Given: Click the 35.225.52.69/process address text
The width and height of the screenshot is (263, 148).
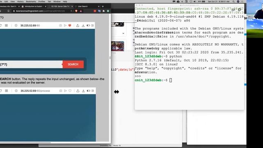Looking at the screenshot, I should coord(35,91).
